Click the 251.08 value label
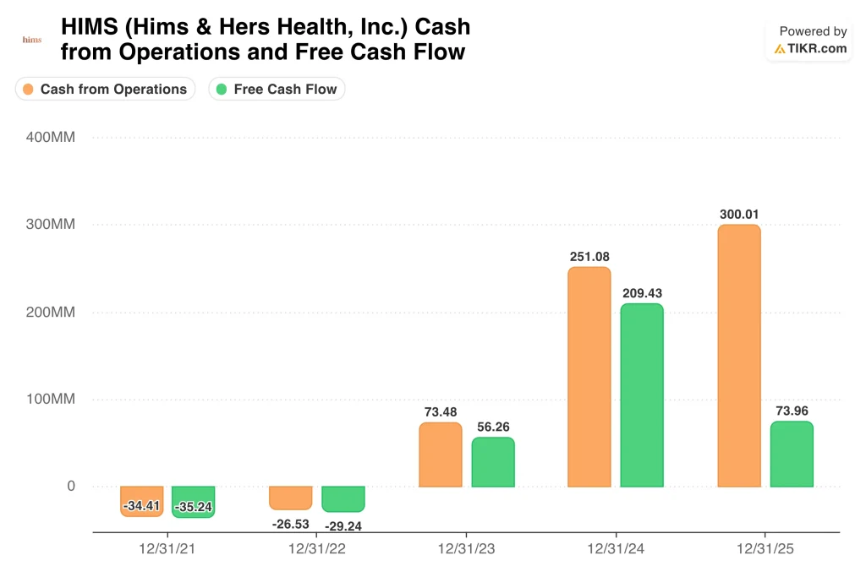The width and height of the screenshot is (866, 577). click(x=589, y=257)
